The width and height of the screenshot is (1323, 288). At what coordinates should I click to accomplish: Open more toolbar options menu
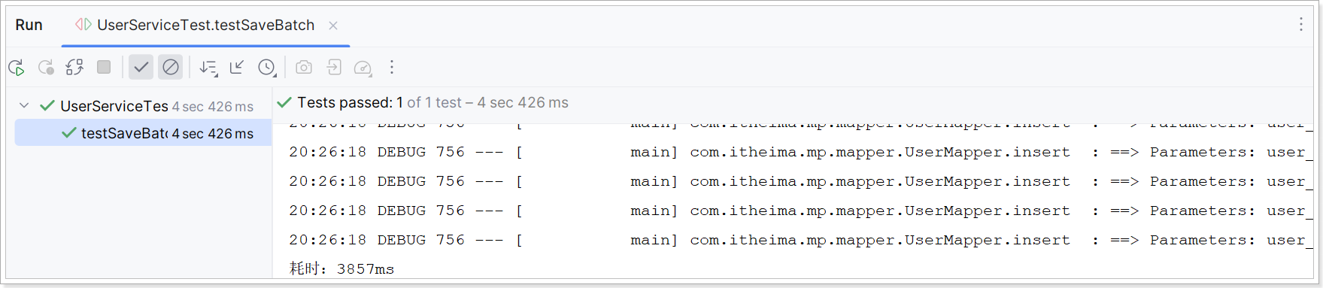click(x=392, y=67)
